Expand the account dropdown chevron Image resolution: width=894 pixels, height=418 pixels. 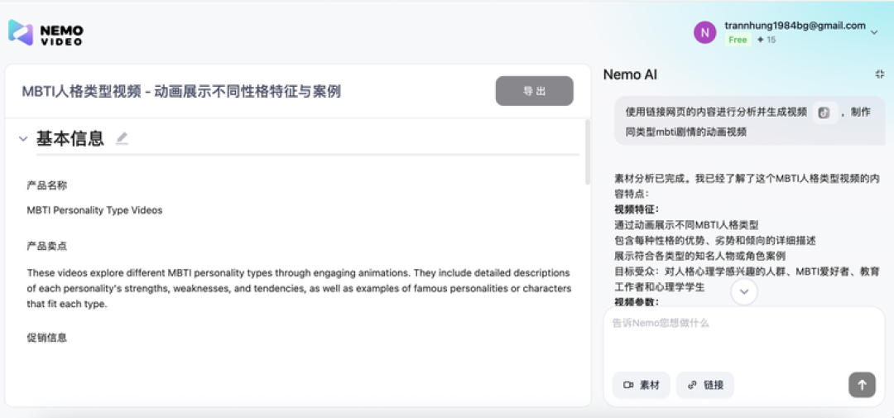[x=874, y=33]
